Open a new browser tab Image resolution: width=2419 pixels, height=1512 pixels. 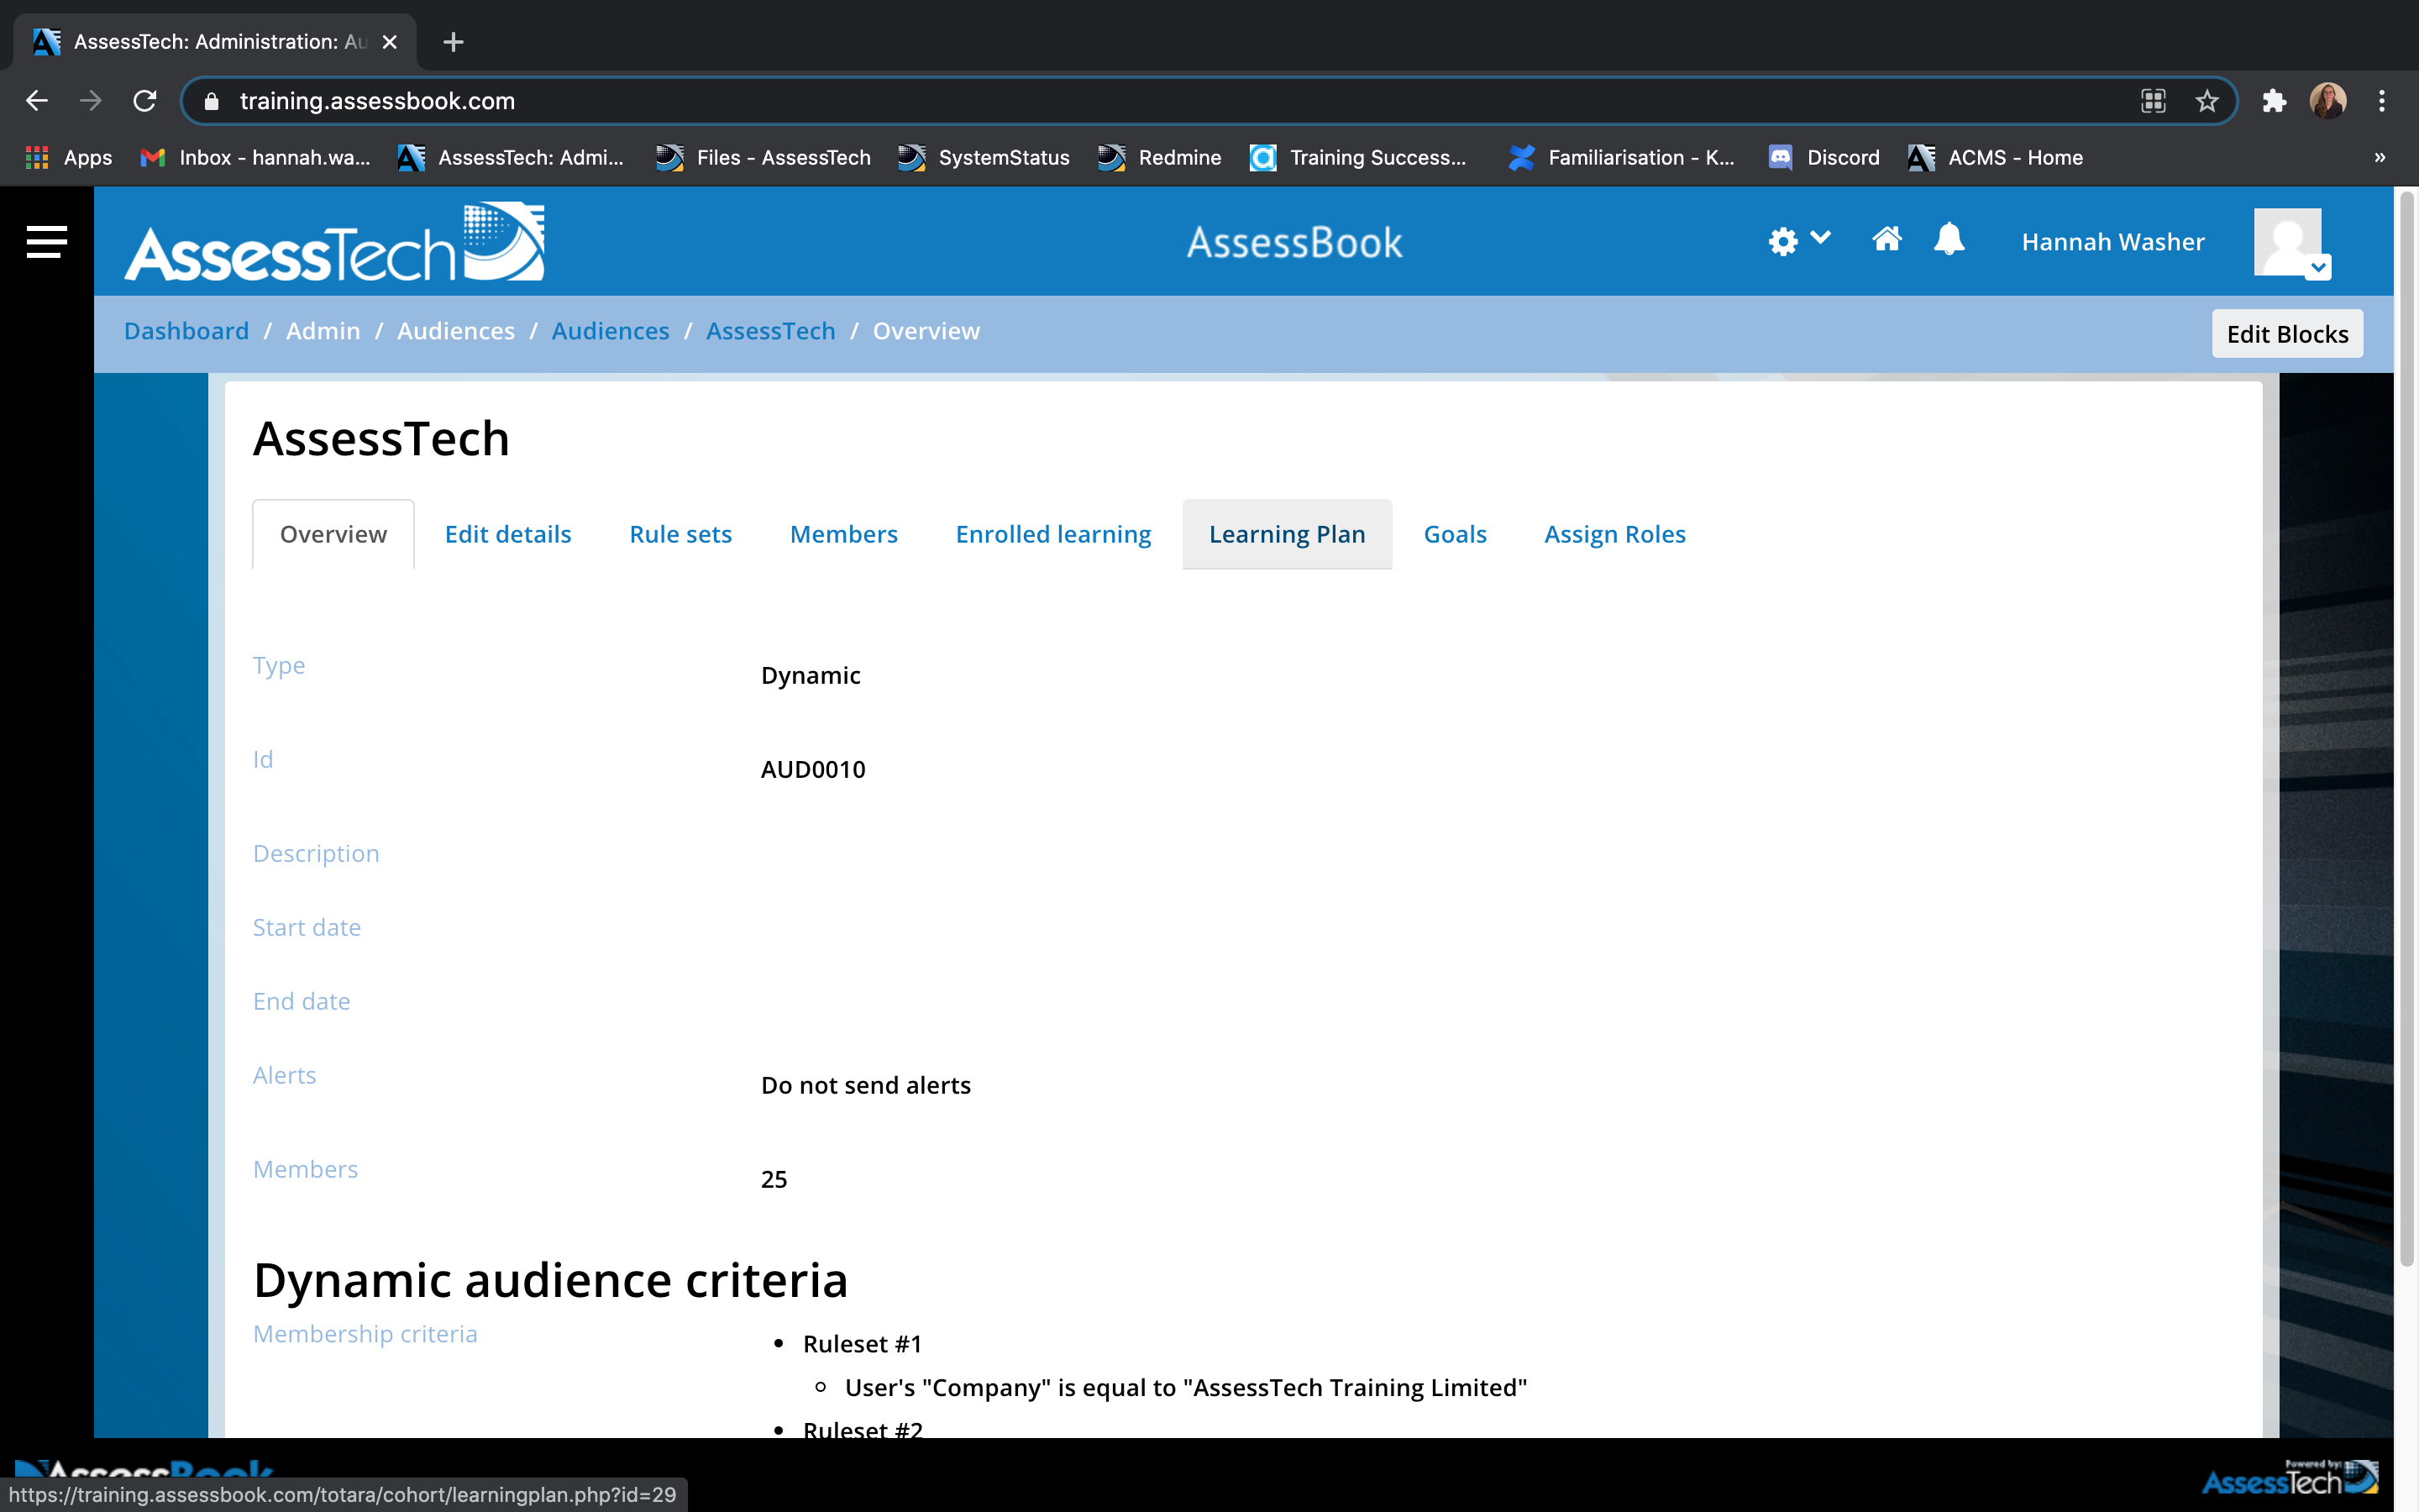(453, 42)
